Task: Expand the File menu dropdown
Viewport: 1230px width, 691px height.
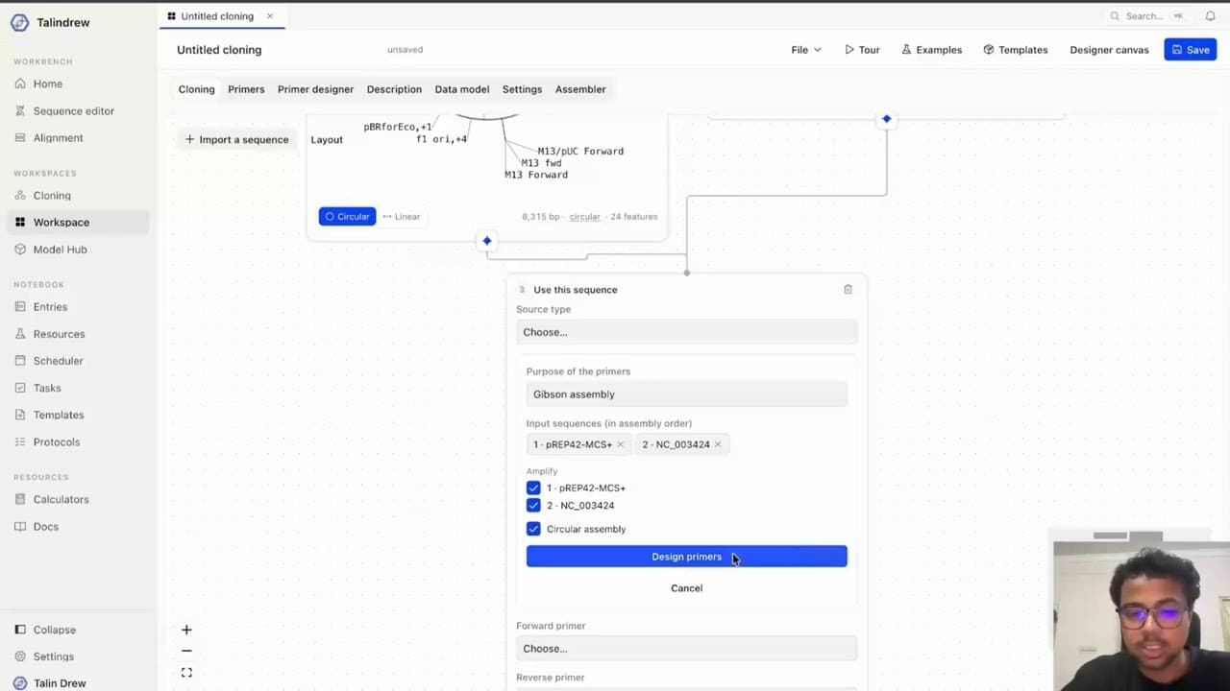Action: [x=806, y=50]
